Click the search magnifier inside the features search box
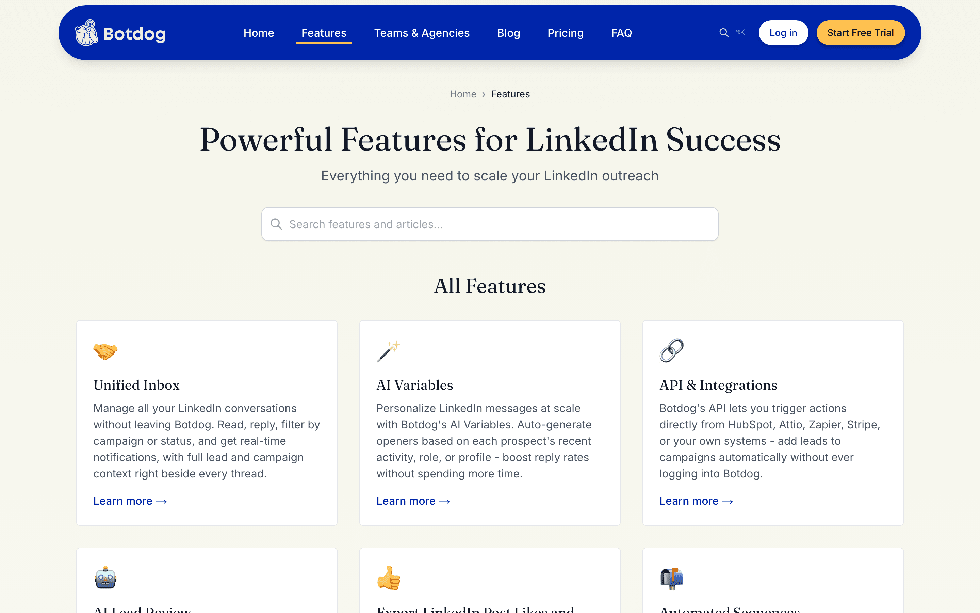Screen dimensions: 980x613 (276, 224)
